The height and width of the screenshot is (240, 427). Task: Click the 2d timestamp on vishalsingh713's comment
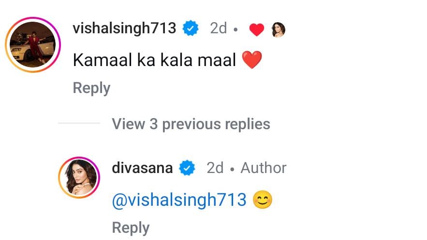pos(219,28)
